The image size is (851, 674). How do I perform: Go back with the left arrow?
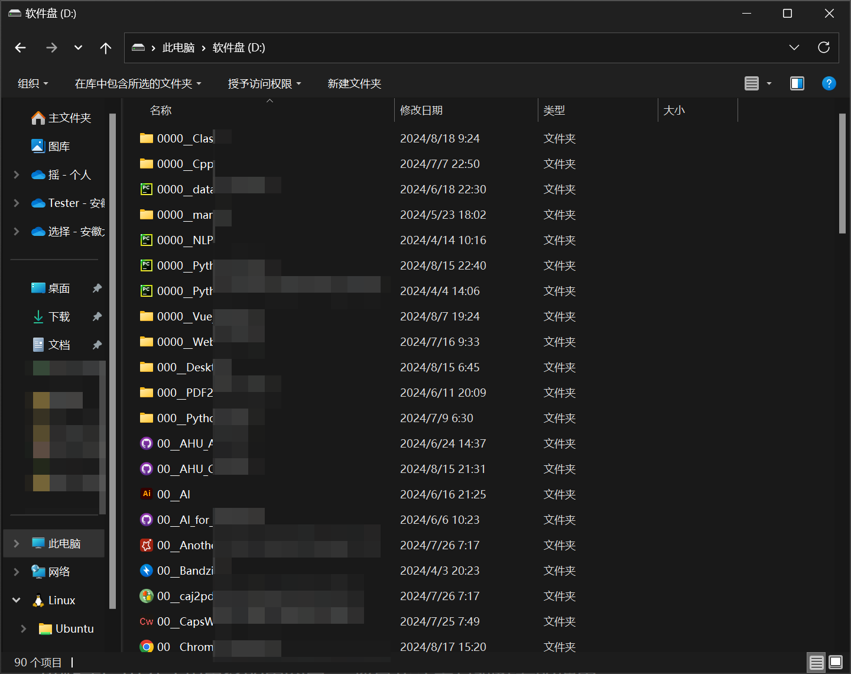click(21, 48)
